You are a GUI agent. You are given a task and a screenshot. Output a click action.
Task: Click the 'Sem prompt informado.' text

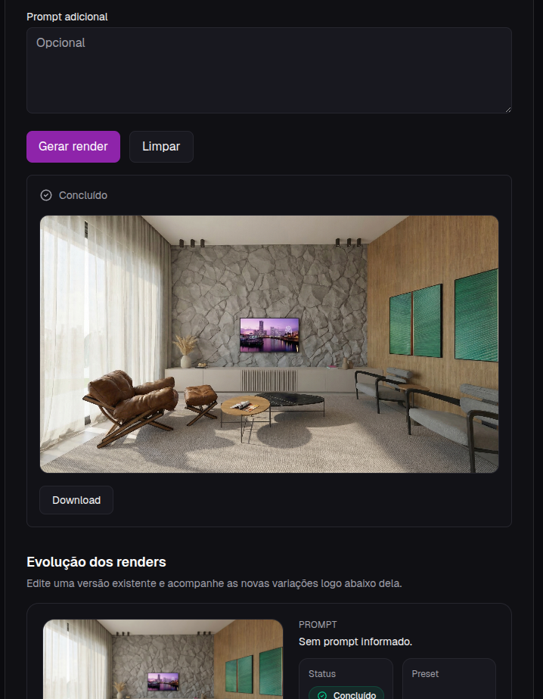click(x=355, y=642)
